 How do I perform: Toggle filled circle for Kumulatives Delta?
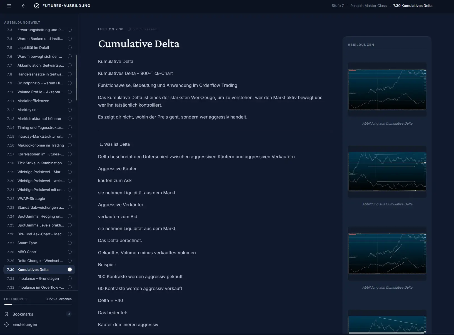[x=70, y=269]
